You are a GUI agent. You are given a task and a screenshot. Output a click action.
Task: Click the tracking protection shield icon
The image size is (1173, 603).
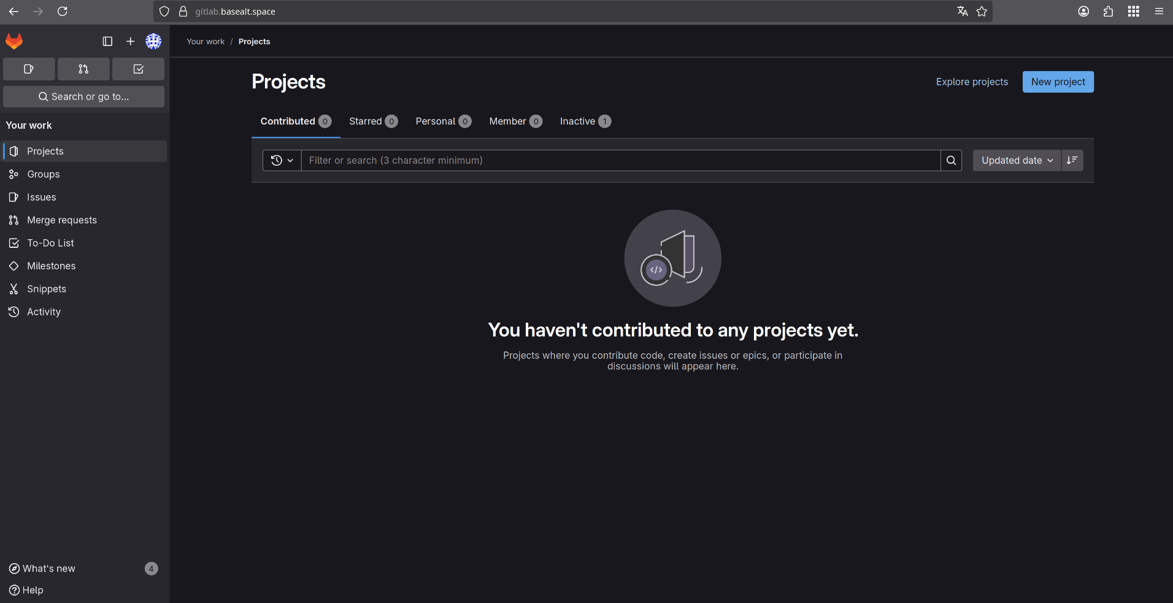[x=164, y=11]
